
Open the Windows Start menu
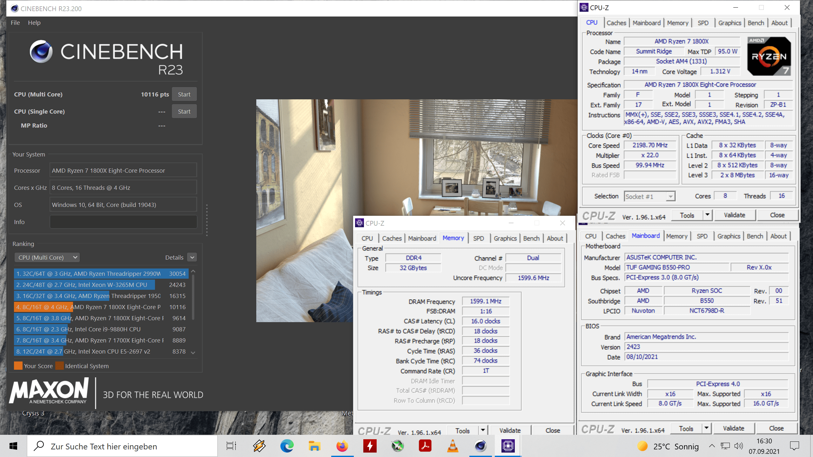pyautogui.click(x=13, y=446)
